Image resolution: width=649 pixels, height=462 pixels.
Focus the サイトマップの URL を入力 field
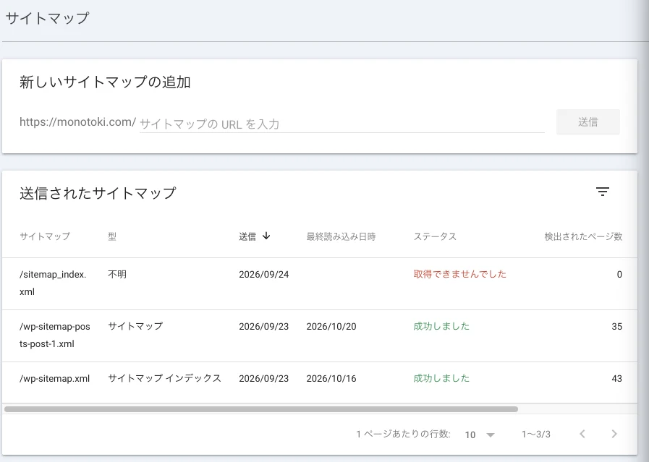click(x=342, y=124)
